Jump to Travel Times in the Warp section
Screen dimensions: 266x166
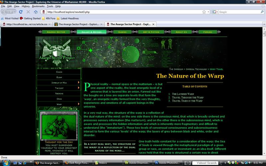(x=187, y=101)
